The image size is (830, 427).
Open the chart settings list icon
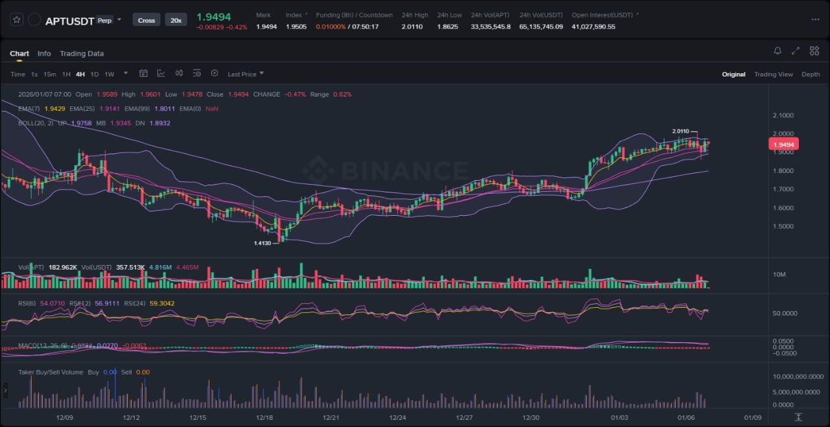197,74
